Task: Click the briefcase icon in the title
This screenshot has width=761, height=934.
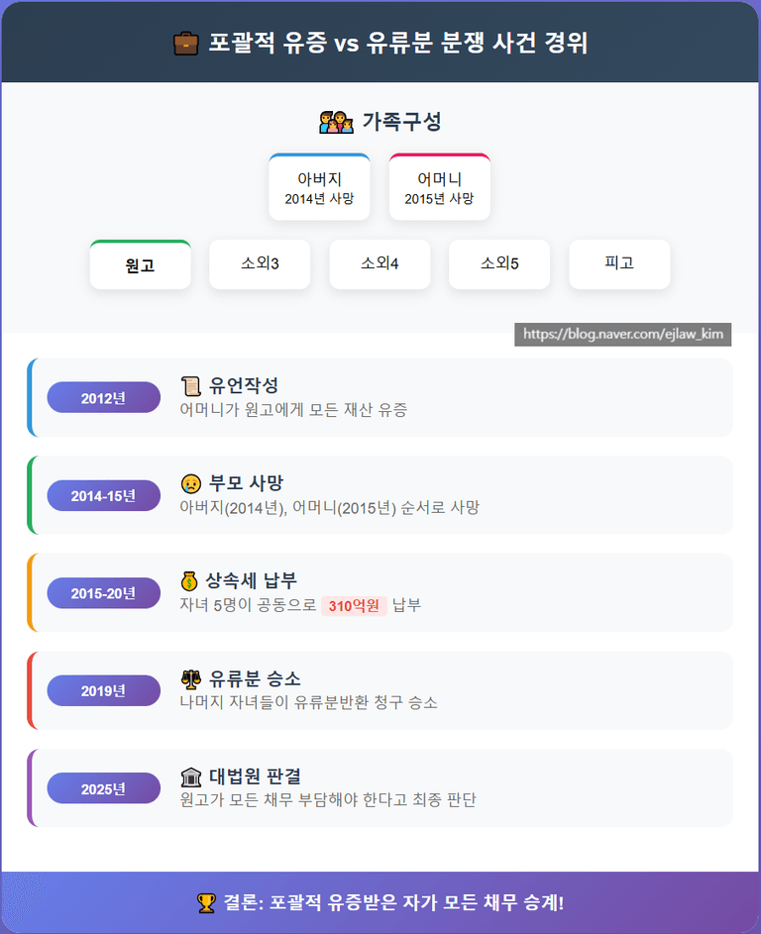Action: click(185, 44)
